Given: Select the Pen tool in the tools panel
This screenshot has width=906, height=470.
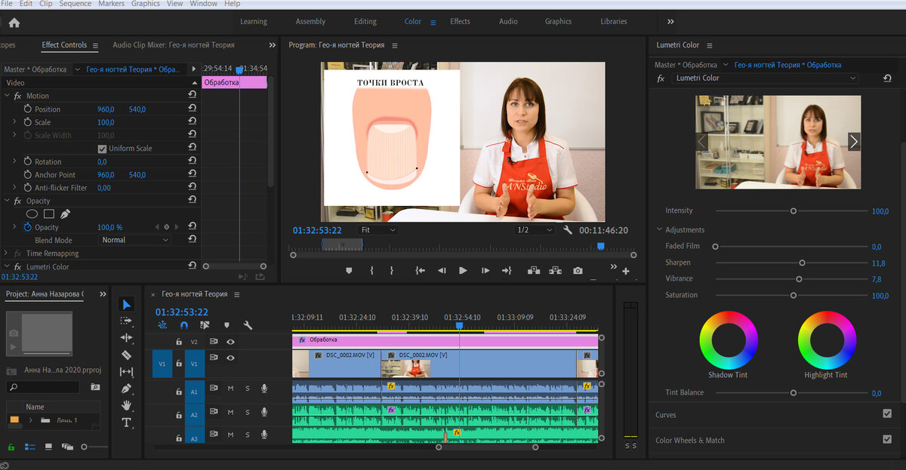Looking at the screenshot, I should coord(126,389).
